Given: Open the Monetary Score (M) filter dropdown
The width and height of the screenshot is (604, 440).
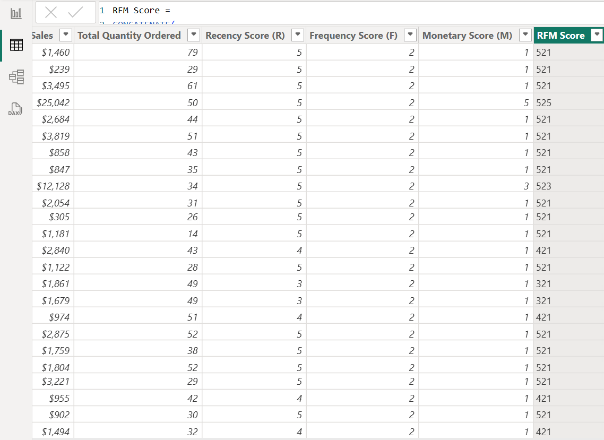Looking at the screenshot, I should [x=525, y=34].
